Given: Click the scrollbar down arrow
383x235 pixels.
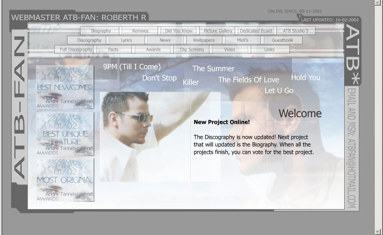Looking at the screenshot, I should 379,232.
